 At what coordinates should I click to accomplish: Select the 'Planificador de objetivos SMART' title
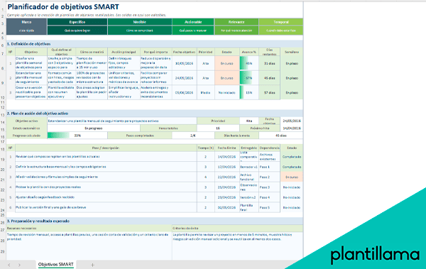click(63, 7)
